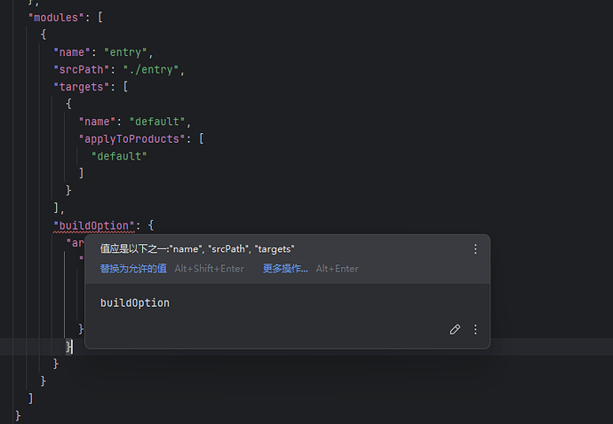613x424 pixels.
Task: Click the opening brace after "buildOption"
Action: pos(150,225)
